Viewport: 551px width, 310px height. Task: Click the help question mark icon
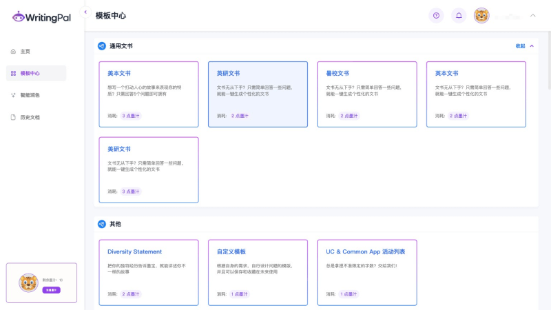coord(435,15)
